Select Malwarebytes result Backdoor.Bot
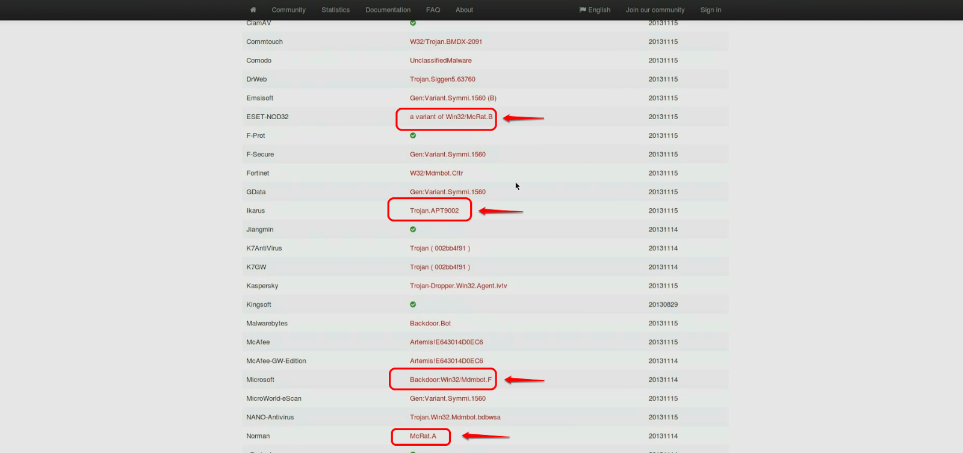The width and height of the screenshot is (963, 453). click(430, 323)
